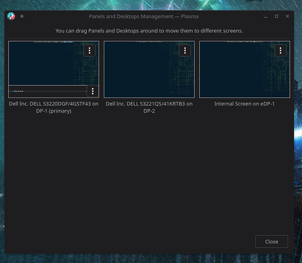The width and height of the screenshot is (302, 263).
Task: Select the DELL S3221QS DP-2 desktop thumbnail
Action: tap(149, 70)
